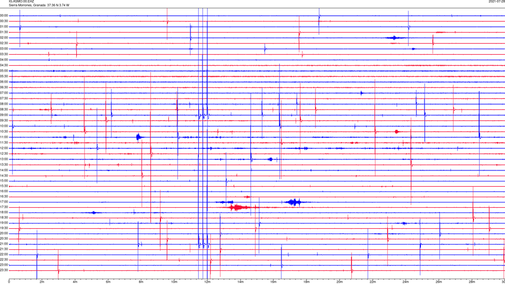Select the 23:00 trace time label
Screen dimensions: 505x284
pos(4,265)
